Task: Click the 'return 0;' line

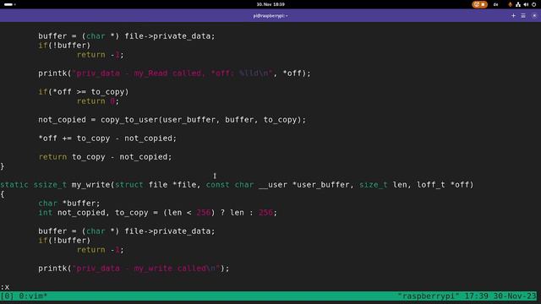Action: (x=98, y=101)
